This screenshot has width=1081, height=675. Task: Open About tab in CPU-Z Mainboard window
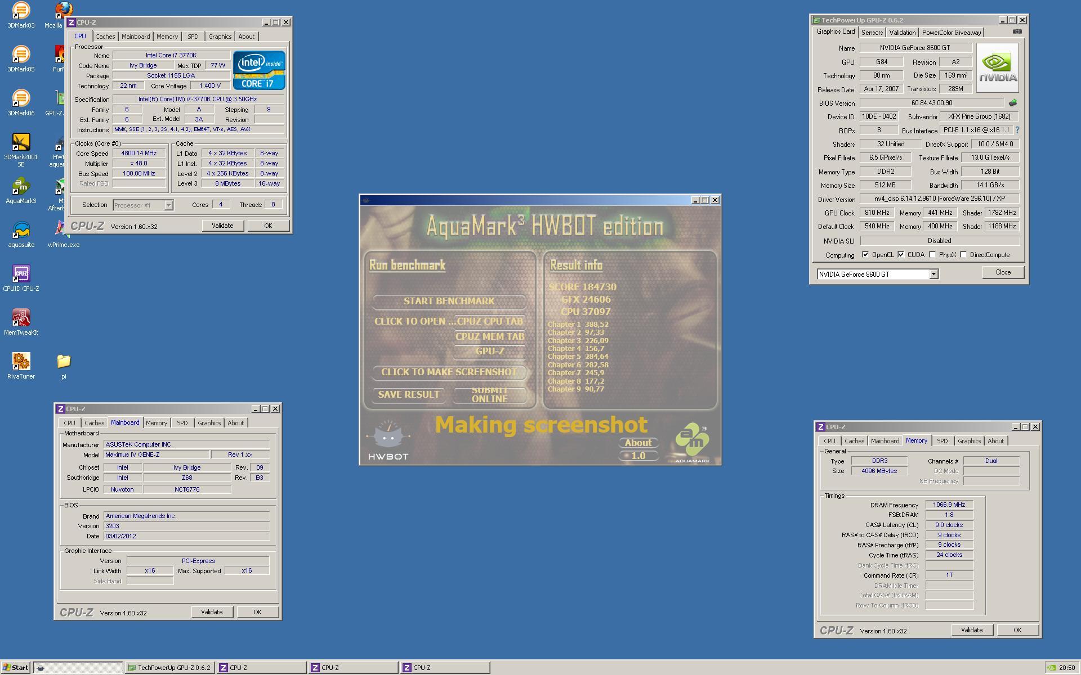235,423
